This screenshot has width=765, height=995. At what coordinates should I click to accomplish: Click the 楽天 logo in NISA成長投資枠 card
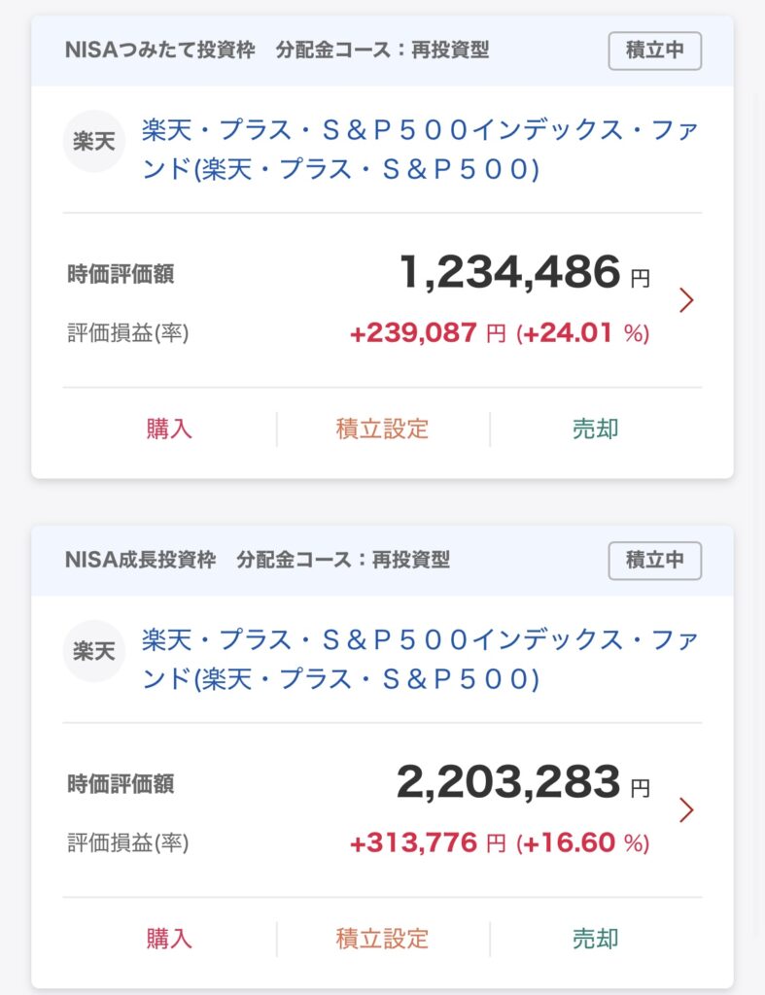(94, 651)
